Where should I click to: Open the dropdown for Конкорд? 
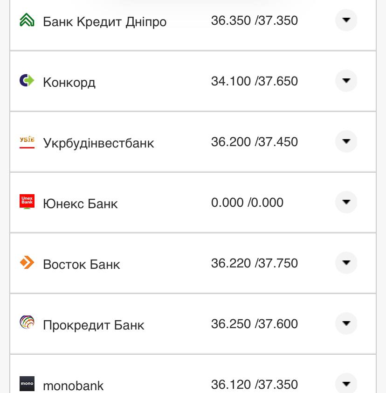(x=346, y=81)
